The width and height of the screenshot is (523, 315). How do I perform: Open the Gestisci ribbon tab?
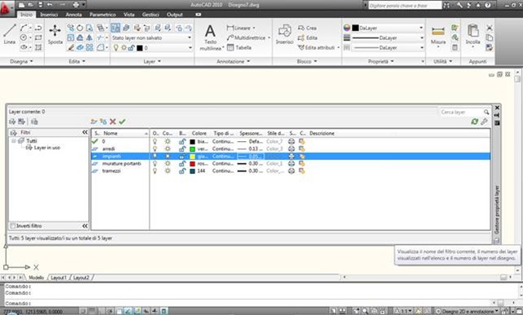pos(150,15)
